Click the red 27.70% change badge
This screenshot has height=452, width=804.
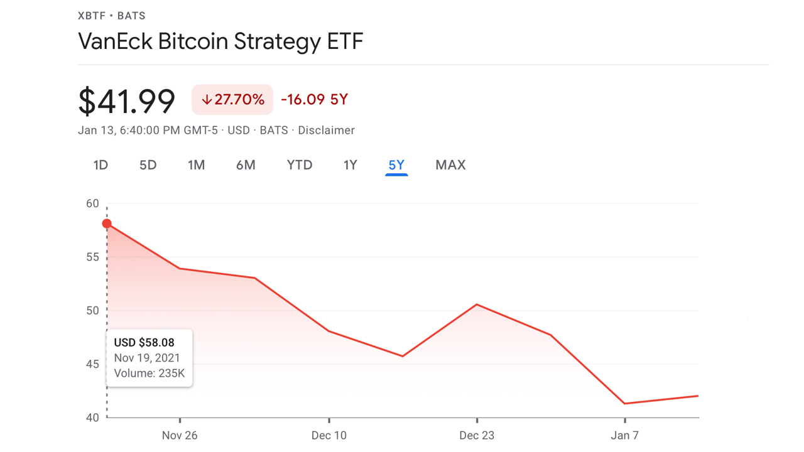tap(232, 100)
